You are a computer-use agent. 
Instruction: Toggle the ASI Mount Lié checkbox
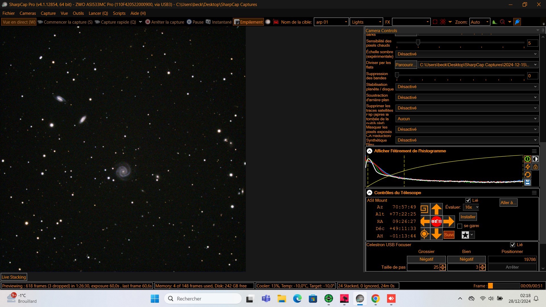pos(468,200)
